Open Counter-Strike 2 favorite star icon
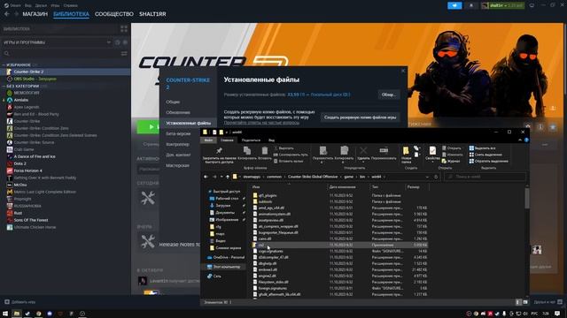The height and width of the screenshot is (318, 567). point(553,127)
